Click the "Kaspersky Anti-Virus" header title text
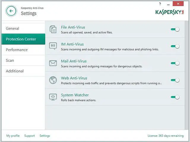The height and width of the screenshot is (142, 190). (32, 8)
